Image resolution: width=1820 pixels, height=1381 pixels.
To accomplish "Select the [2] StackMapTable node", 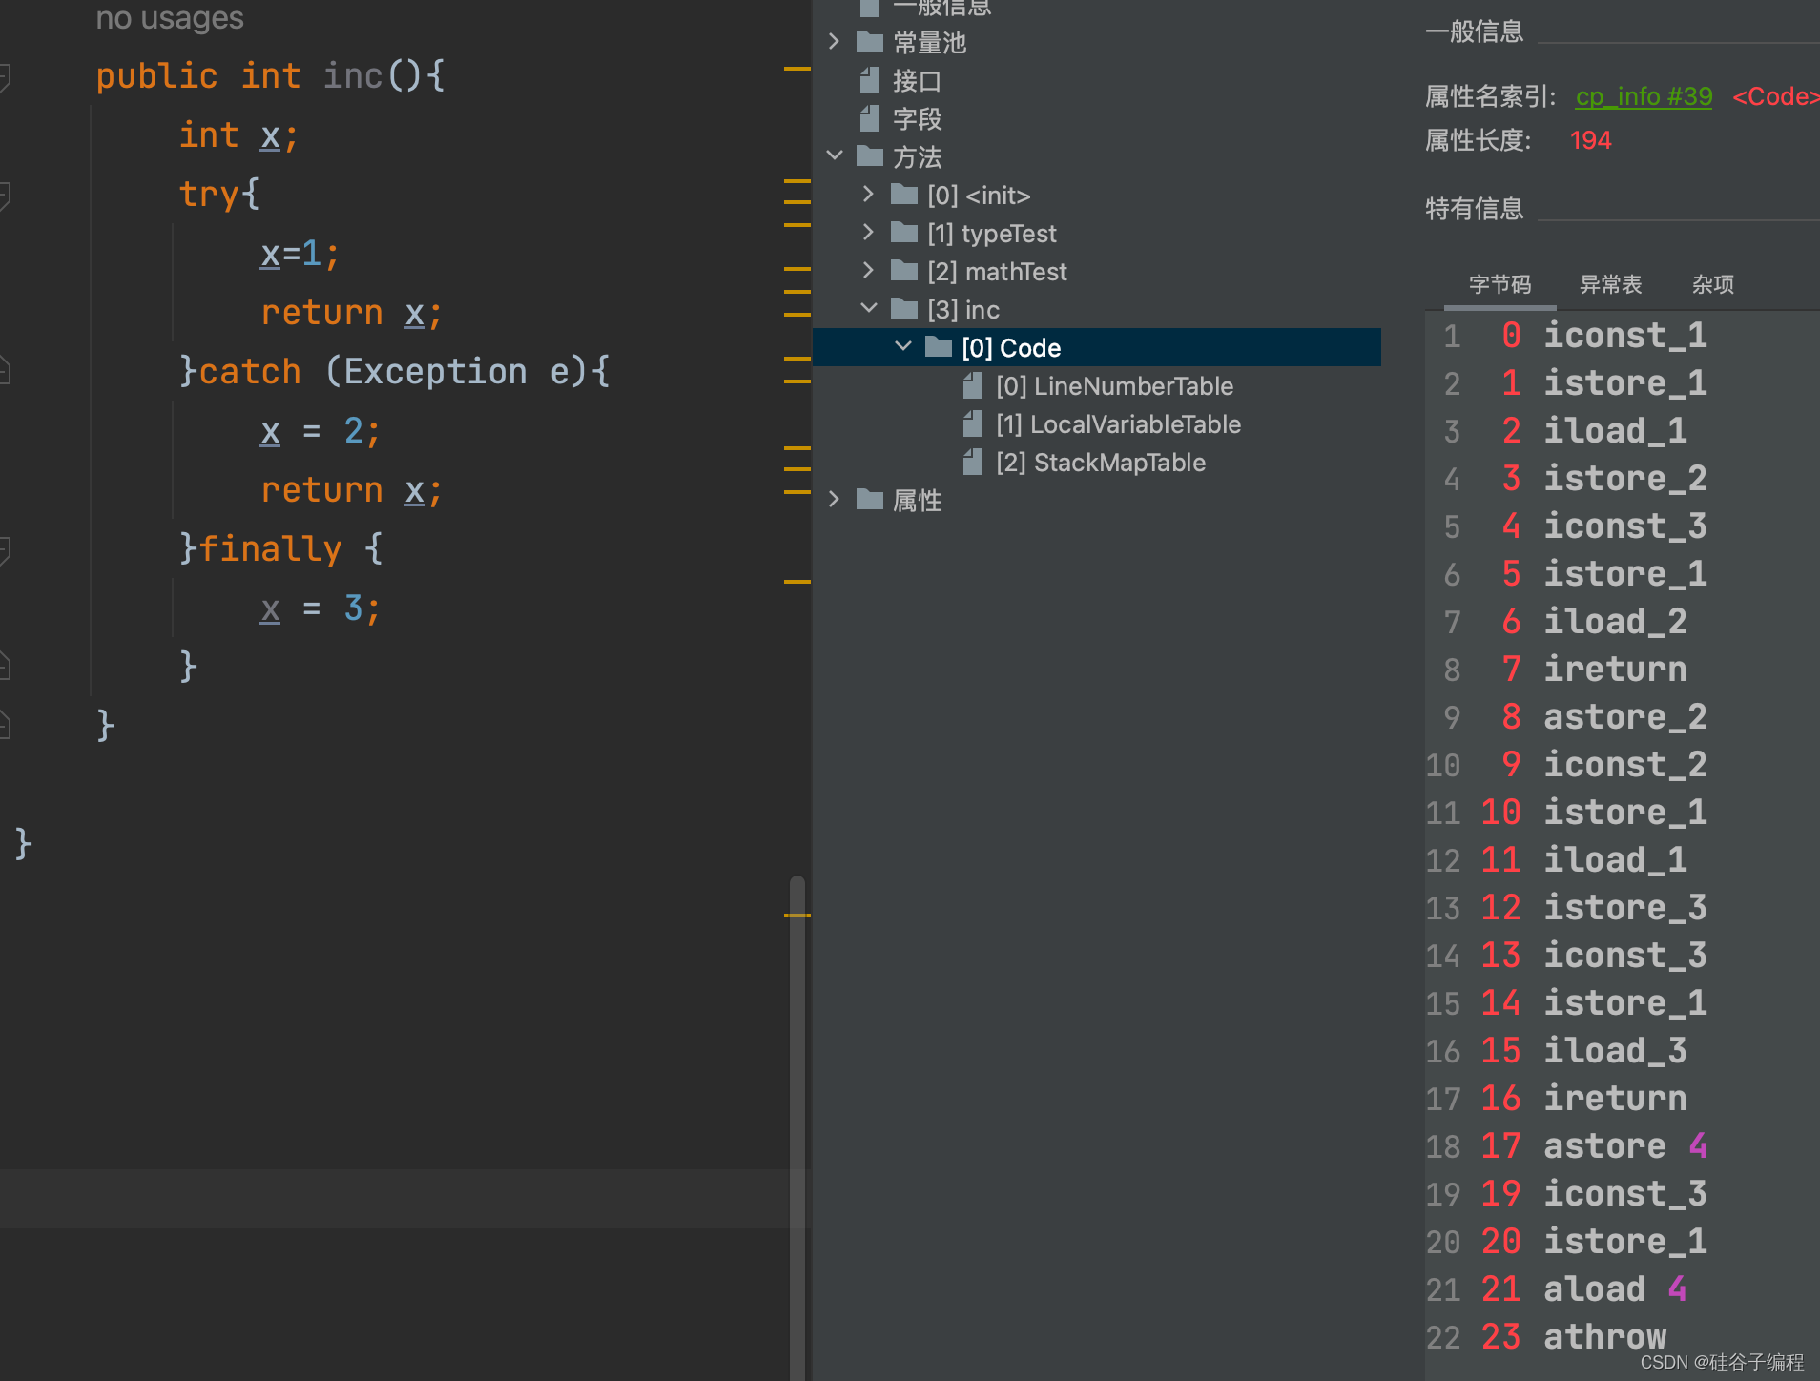I will click(x=1101, y=463).
